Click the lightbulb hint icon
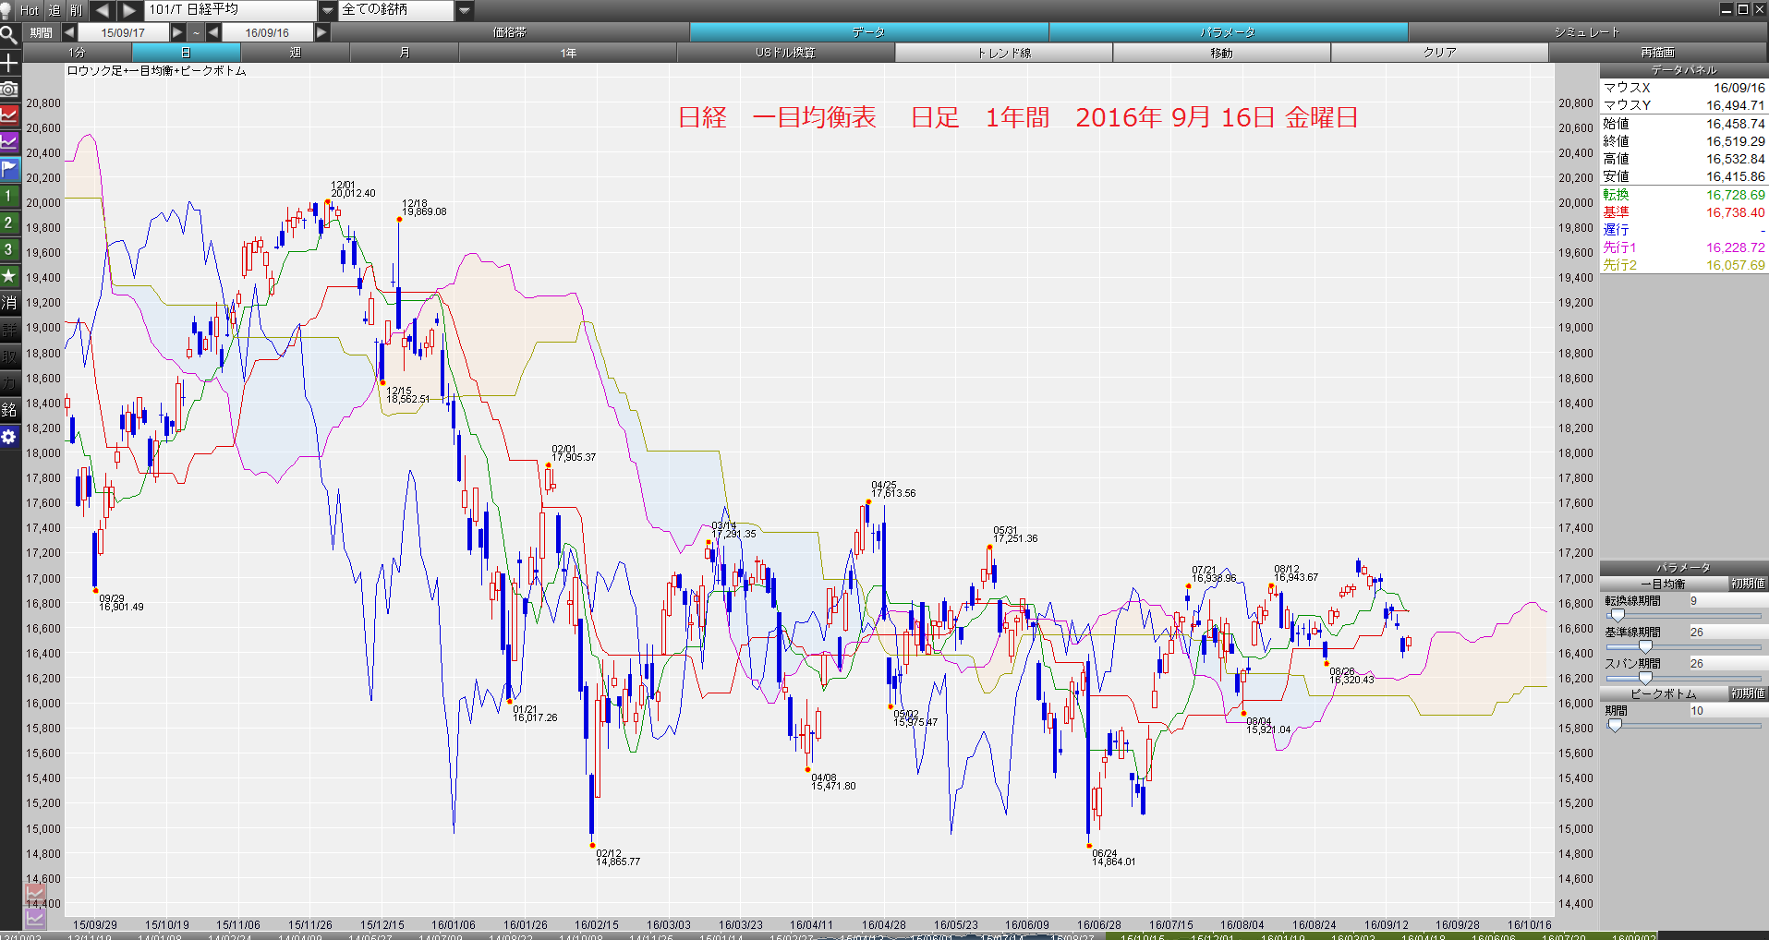Image resolution: width=1769 pixels, height=940 pixels. tap(8, 9)
